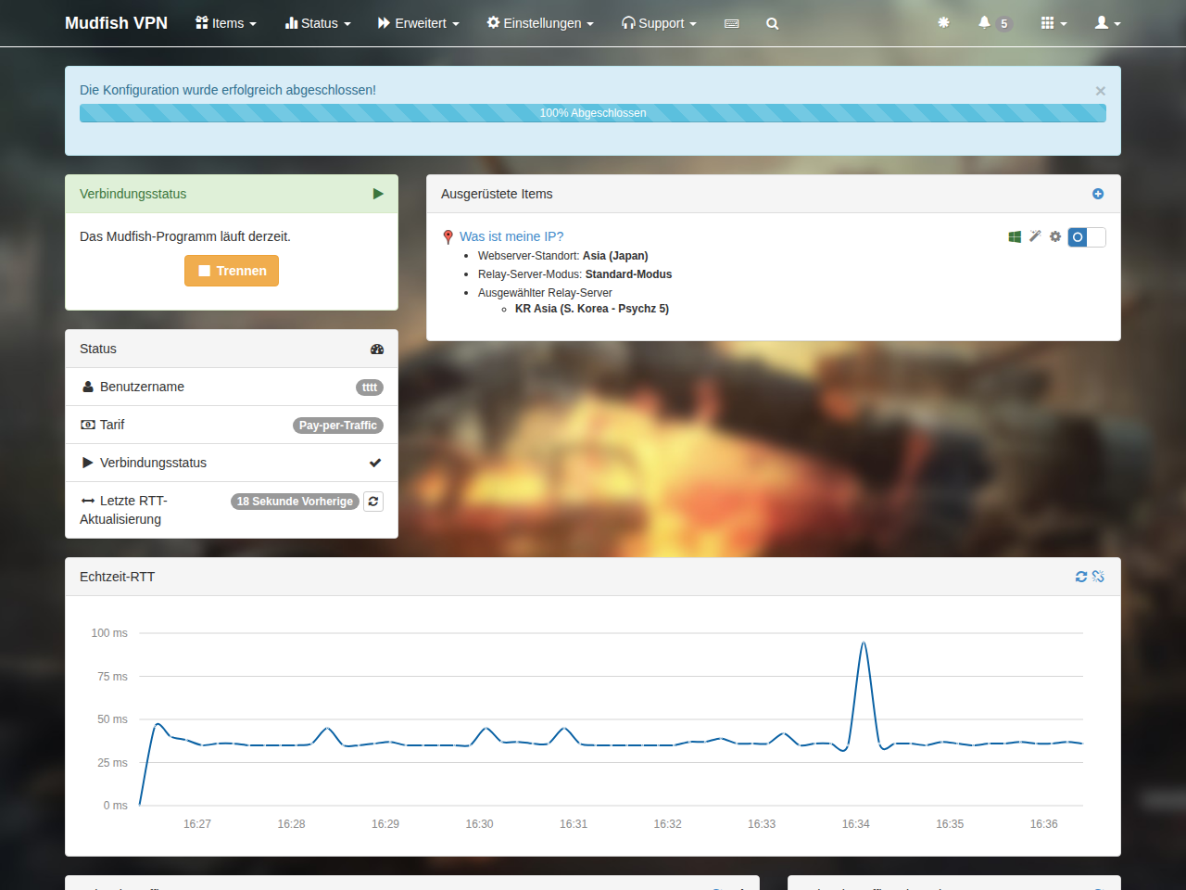Expand the Status navbar dropdown
The width and height of the screenshot is (1186, 890).
(x=318, y=23)
